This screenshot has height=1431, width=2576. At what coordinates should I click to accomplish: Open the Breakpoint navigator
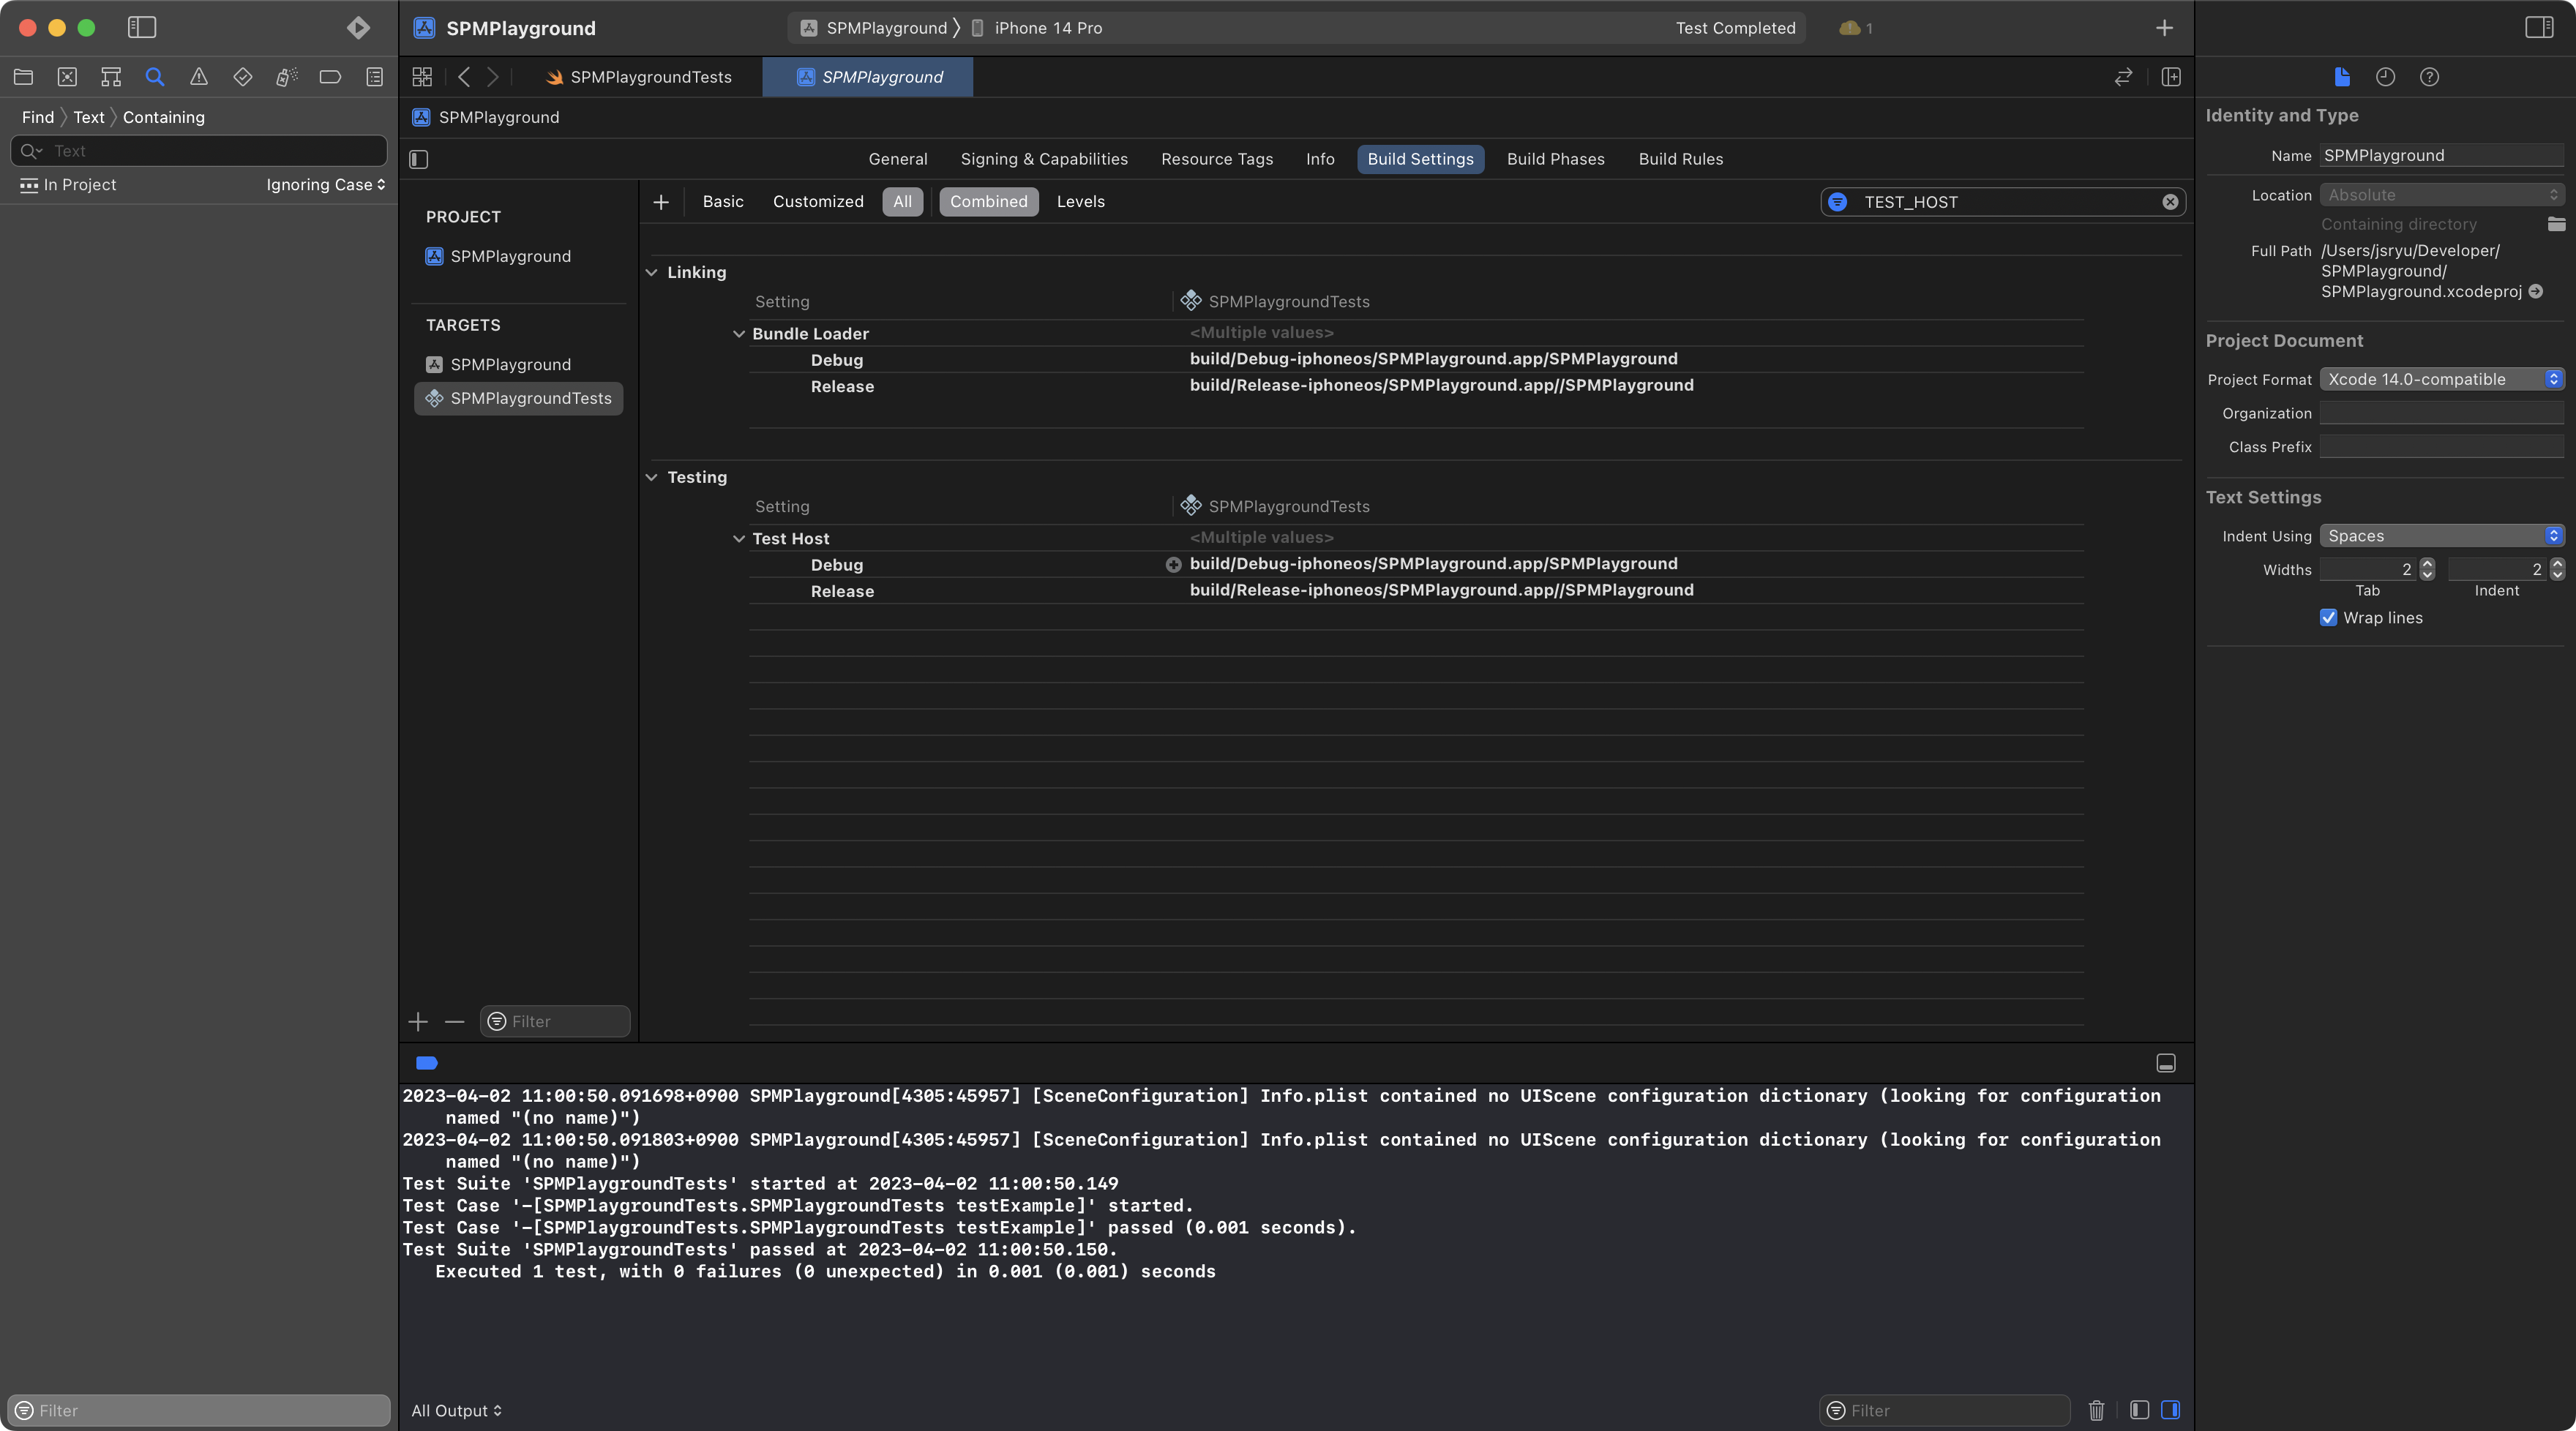(x=330, y=77)
